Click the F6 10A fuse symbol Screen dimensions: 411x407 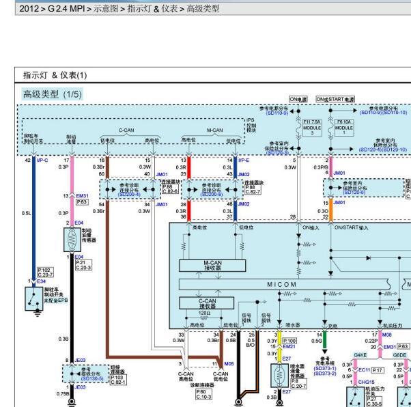tap(331, 129)
